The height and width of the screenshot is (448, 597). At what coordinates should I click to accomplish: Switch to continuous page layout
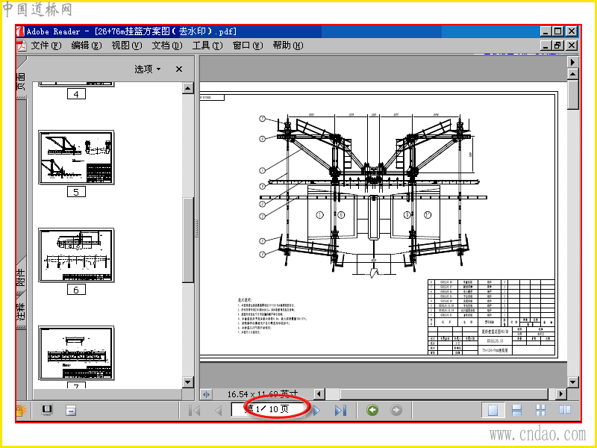516,410
